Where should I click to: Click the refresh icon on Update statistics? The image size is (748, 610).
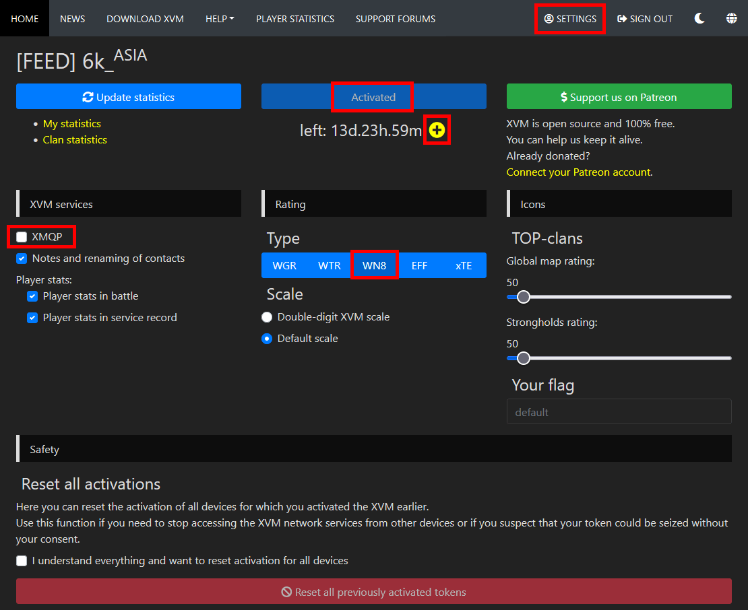tap(88, 96)
